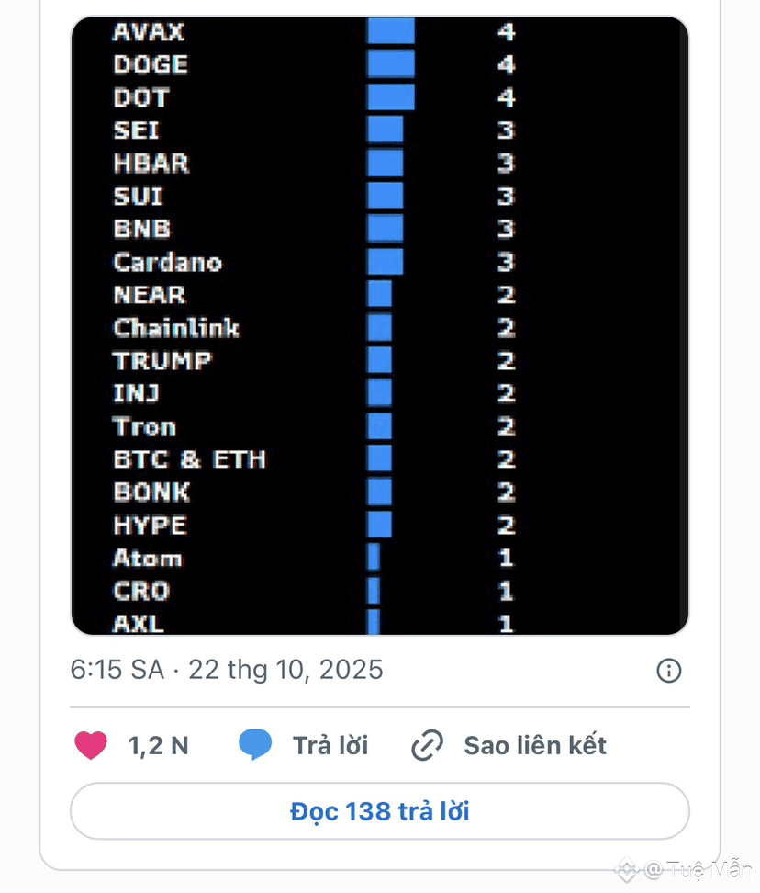Click the watermark logo beside Tuệ Vẫn

[627, 869]
